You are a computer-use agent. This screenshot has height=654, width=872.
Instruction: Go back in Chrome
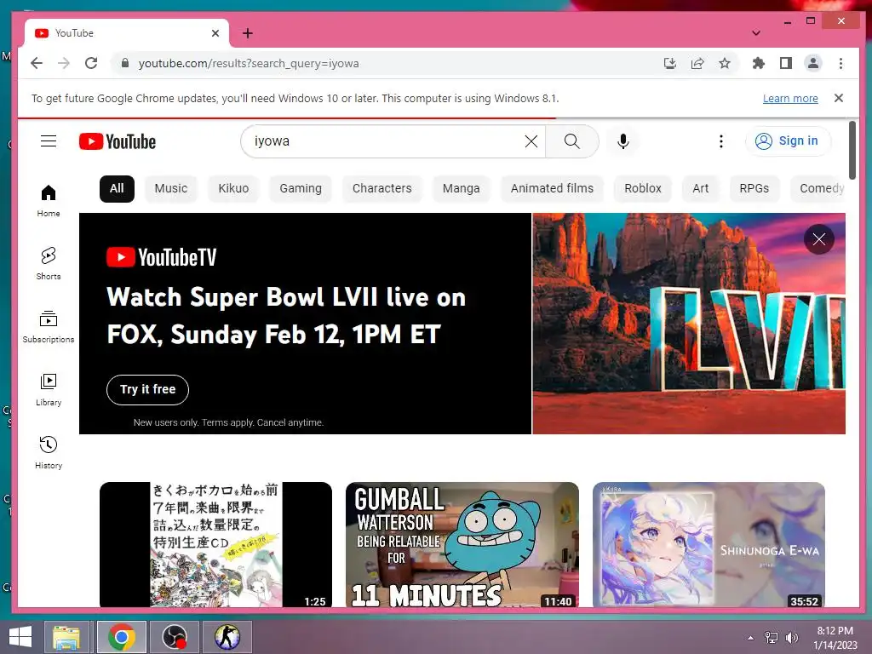point(37,63)
